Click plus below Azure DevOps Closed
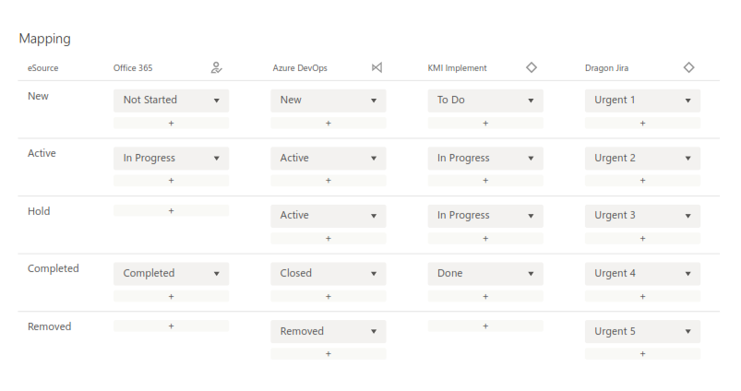 click(328, 296)
